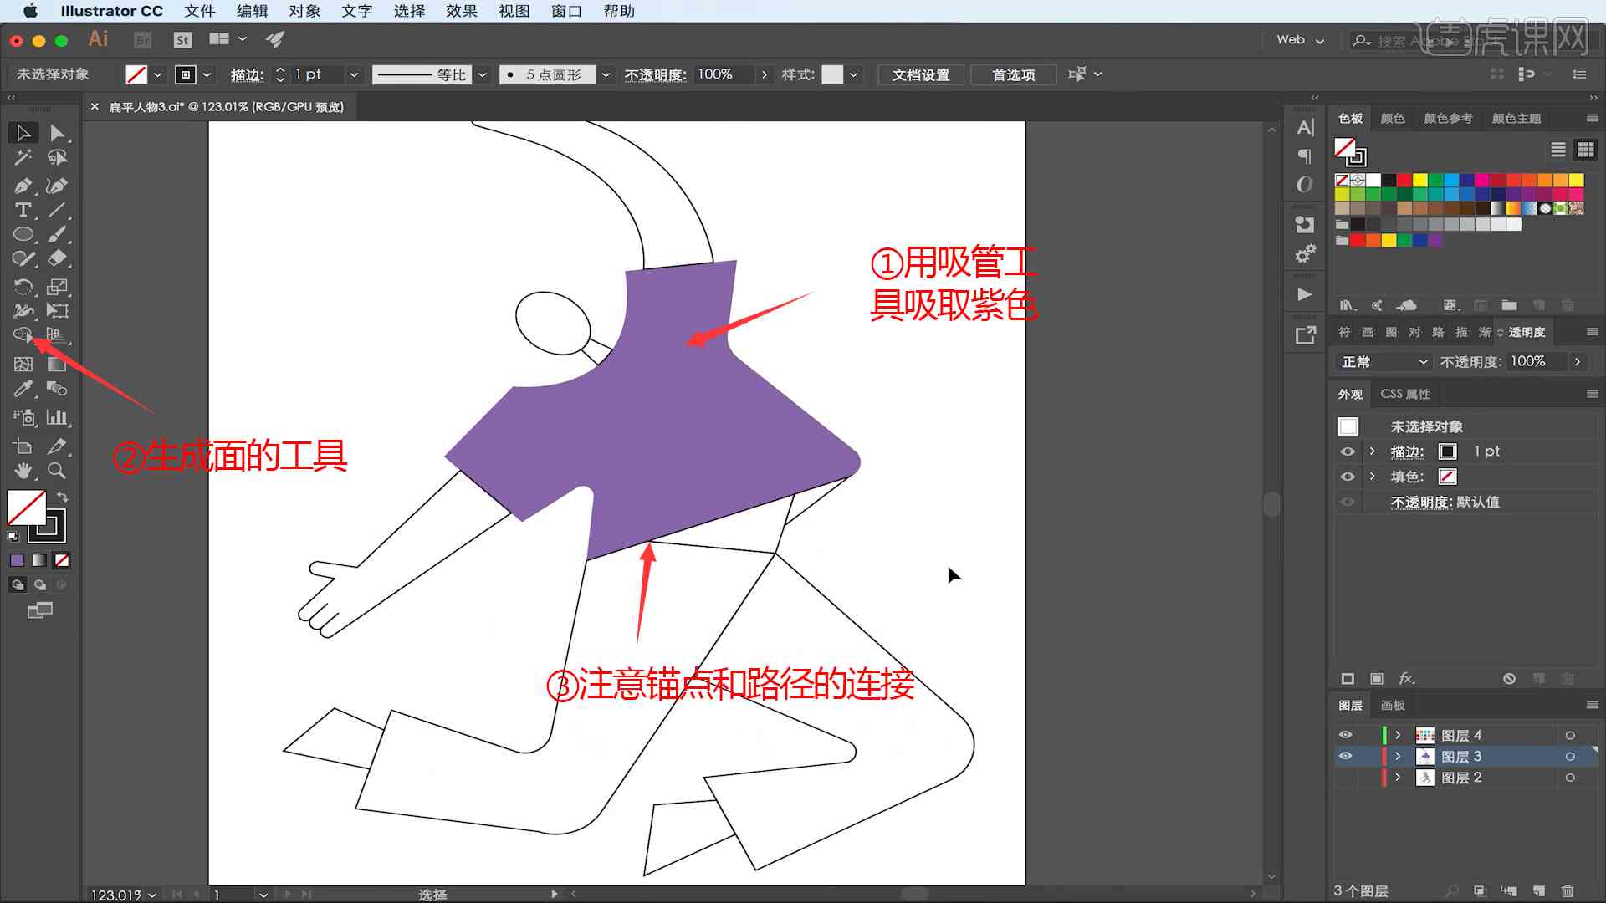
Task: Select the Selection tool (arrow)
Action: pos(21,131)
